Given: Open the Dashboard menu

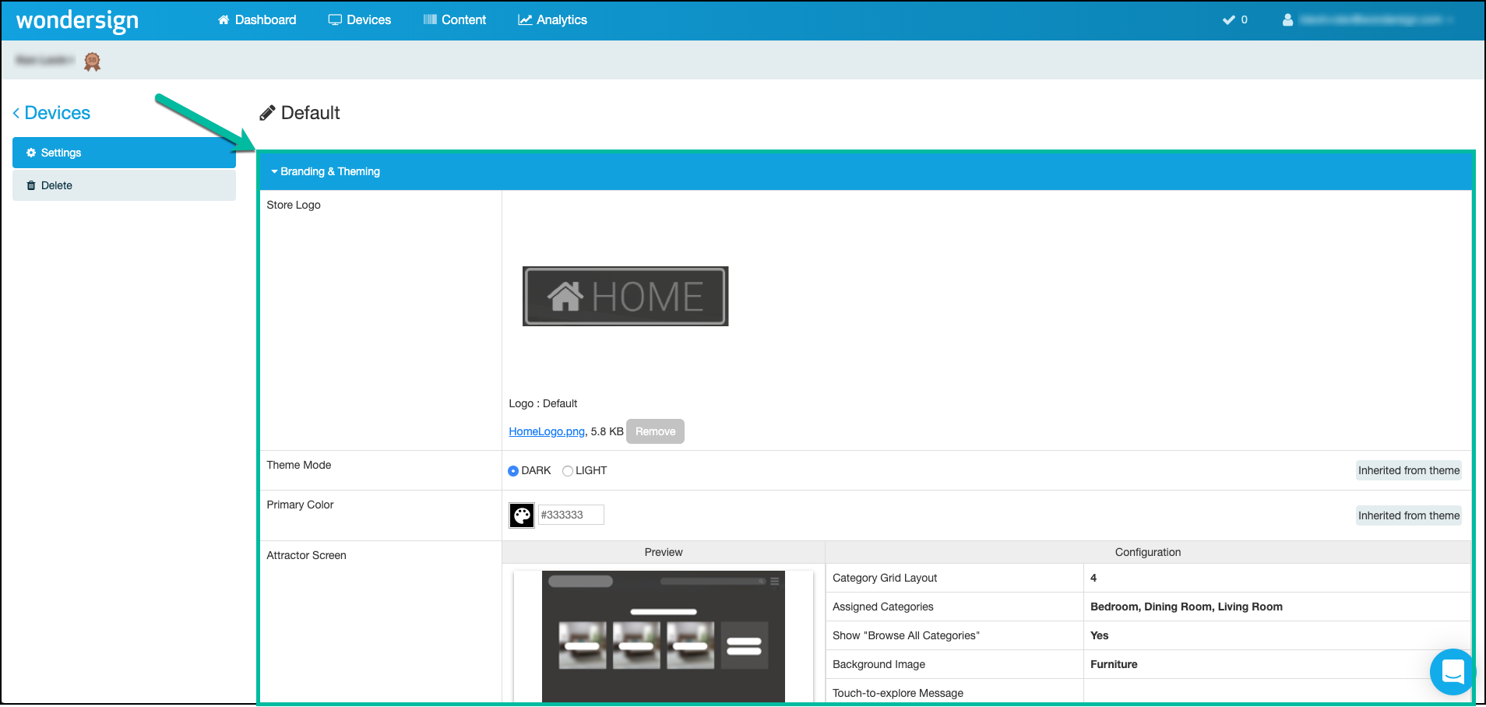Looking at the screenshot, I should coord(257,19).
